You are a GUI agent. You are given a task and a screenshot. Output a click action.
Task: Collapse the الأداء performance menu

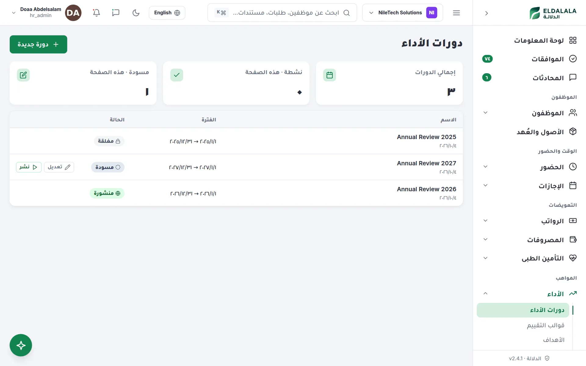pyautogui.click(x=529, y=294)
